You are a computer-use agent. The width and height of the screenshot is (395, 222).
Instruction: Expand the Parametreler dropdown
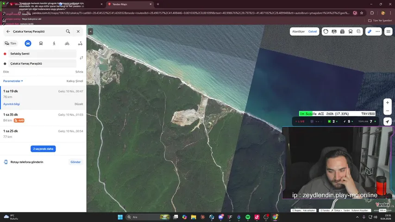(13, 81)
